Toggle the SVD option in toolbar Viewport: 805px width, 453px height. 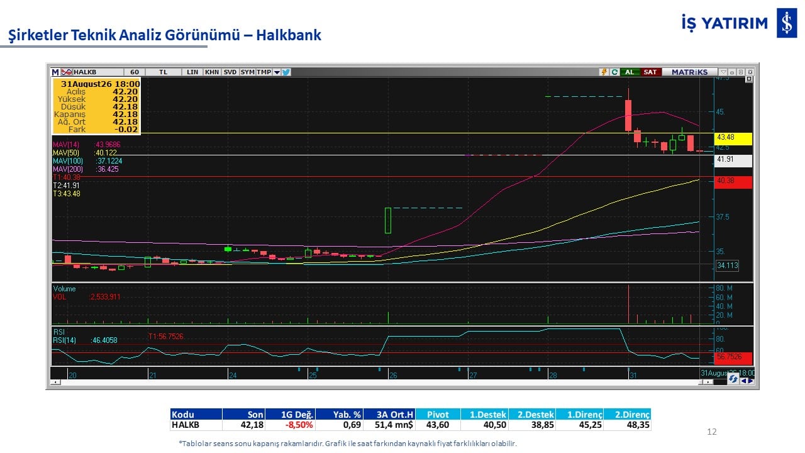click(x=230, y=72)
